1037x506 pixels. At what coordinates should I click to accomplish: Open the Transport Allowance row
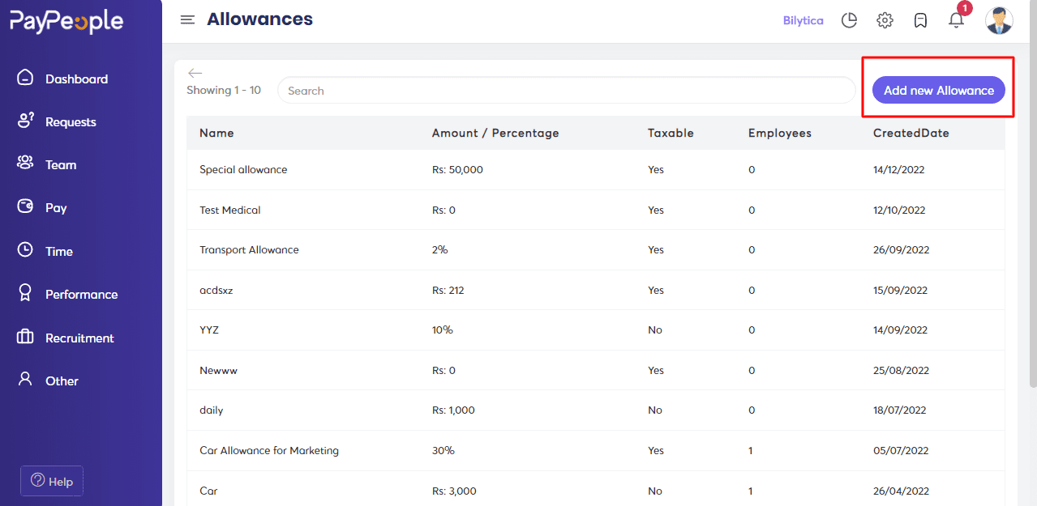pyautogui.click(x=249, y=250)
